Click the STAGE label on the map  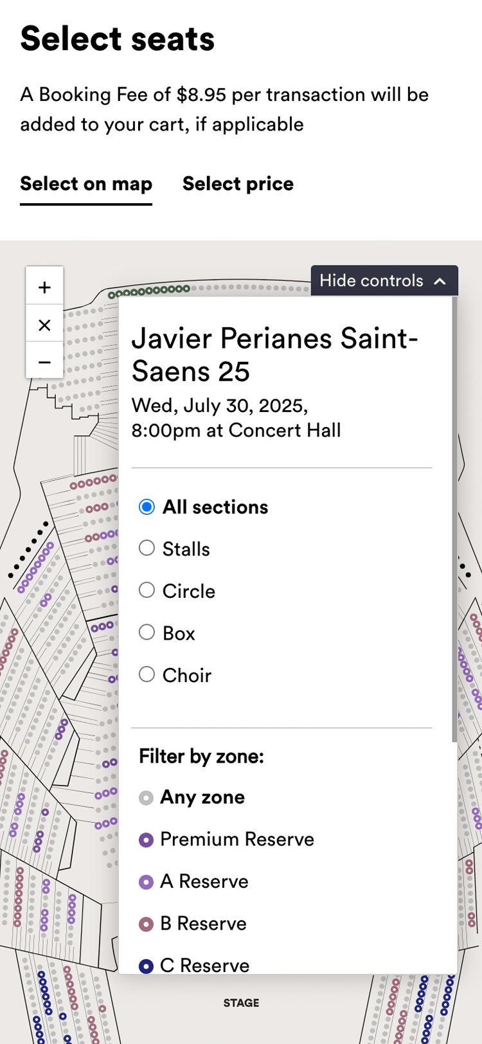click(x=241, y=1003)
